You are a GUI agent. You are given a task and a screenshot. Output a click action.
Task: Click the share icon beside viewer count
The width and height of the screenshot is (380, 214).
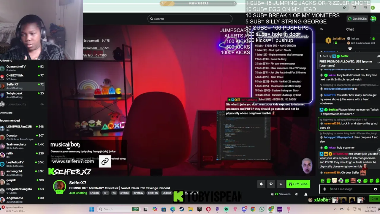296,194
